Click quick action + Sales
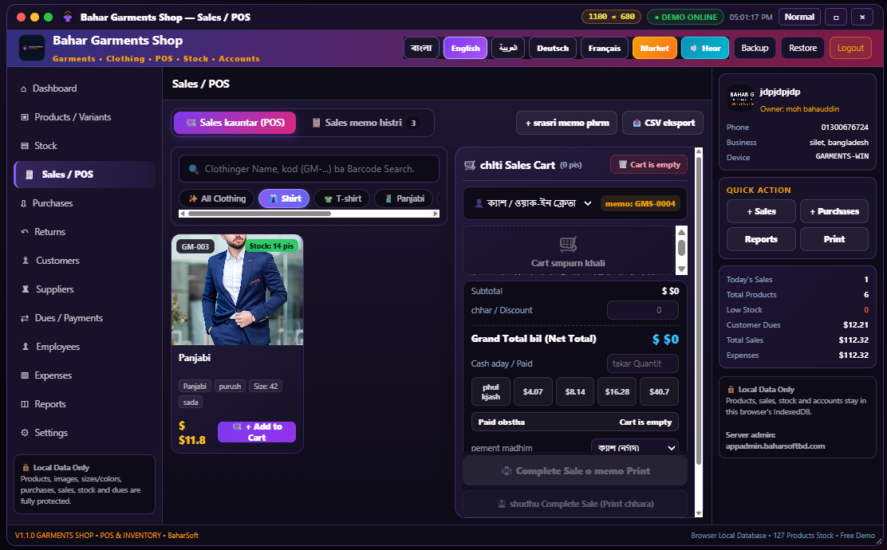 click(762, 211)
